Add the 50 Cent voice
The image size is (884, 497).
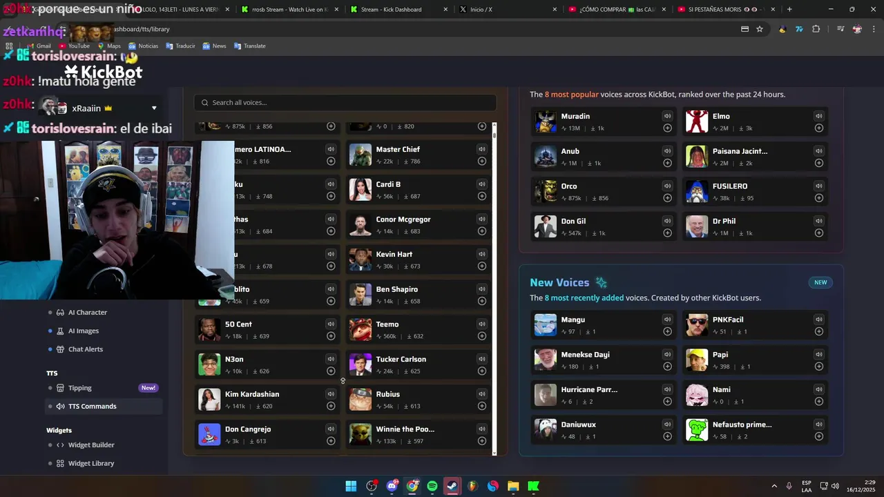[331, 336]
